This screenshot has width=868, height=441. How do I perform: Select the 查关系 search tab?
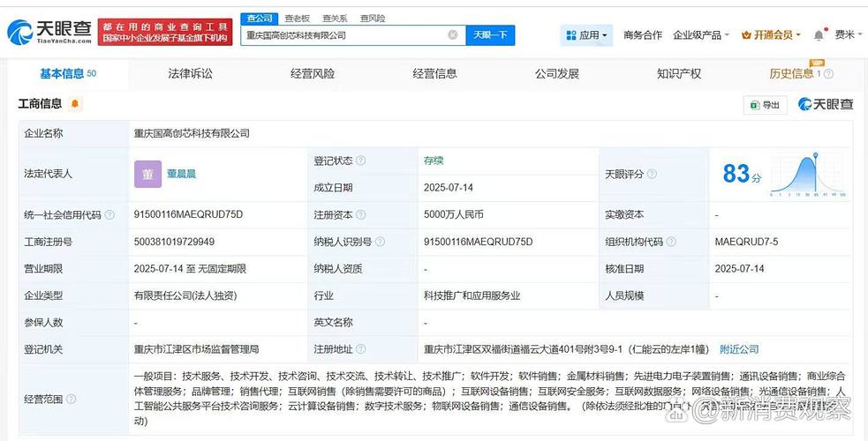coord(335,19)
